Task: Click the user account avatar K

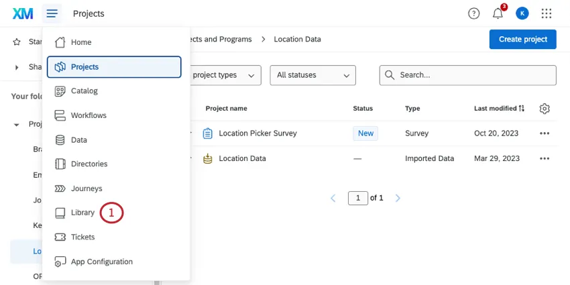Action: [x=522, y=13]
